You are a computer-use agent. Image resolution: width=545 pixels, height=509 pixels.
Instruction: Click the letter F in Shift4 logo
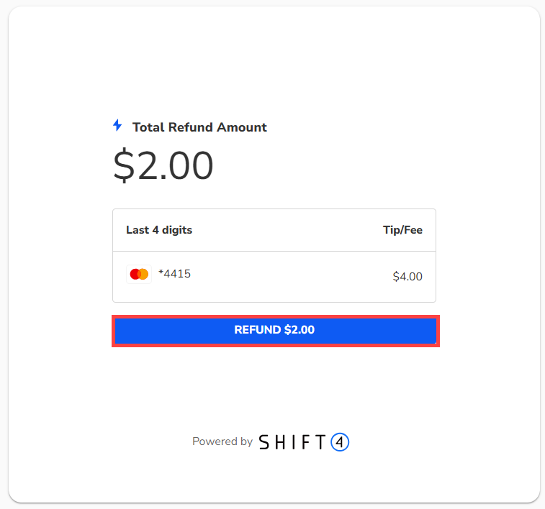tap(305, 441)
